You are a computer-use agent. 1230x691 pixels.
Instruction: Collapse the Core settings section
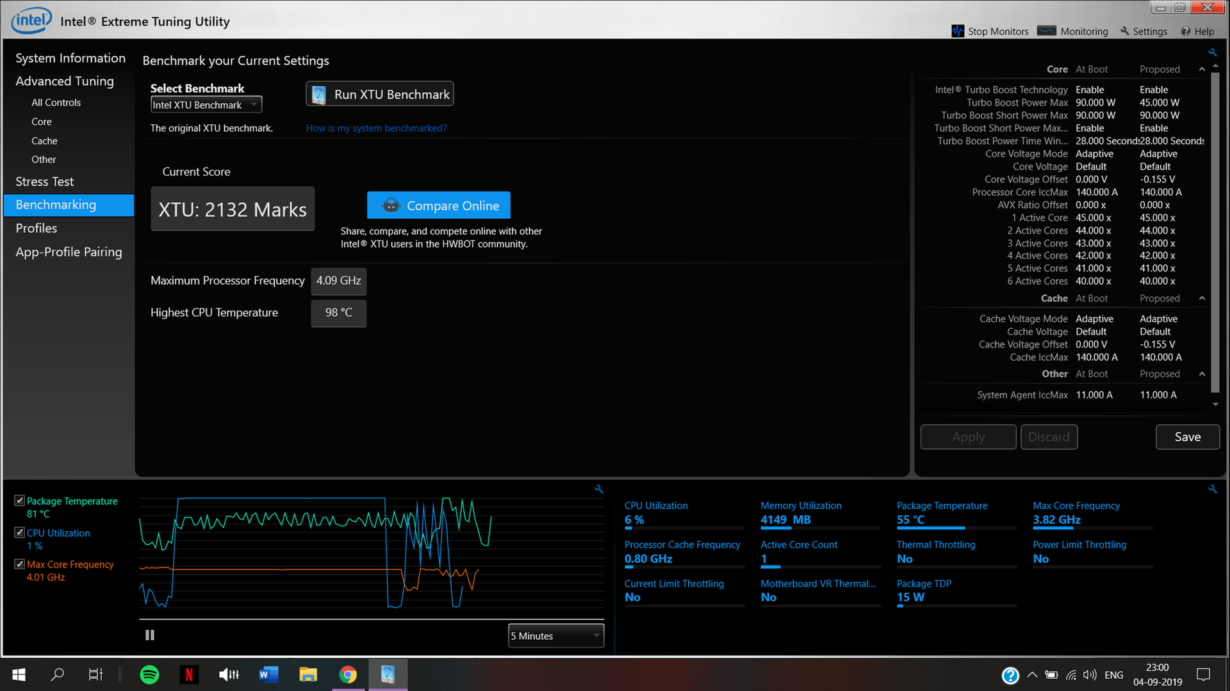pyautogui.click(x=1202, y=69)
